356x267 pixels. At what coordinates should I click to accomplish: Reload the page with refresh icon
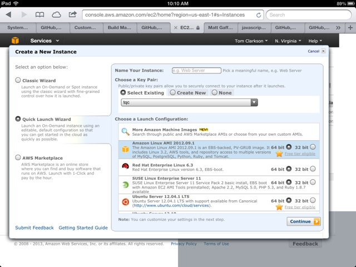[259, 15]
